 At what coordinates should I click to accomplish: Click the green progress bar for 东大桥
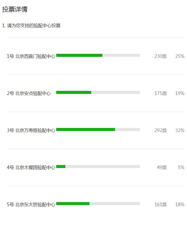[x=73, y=204]
